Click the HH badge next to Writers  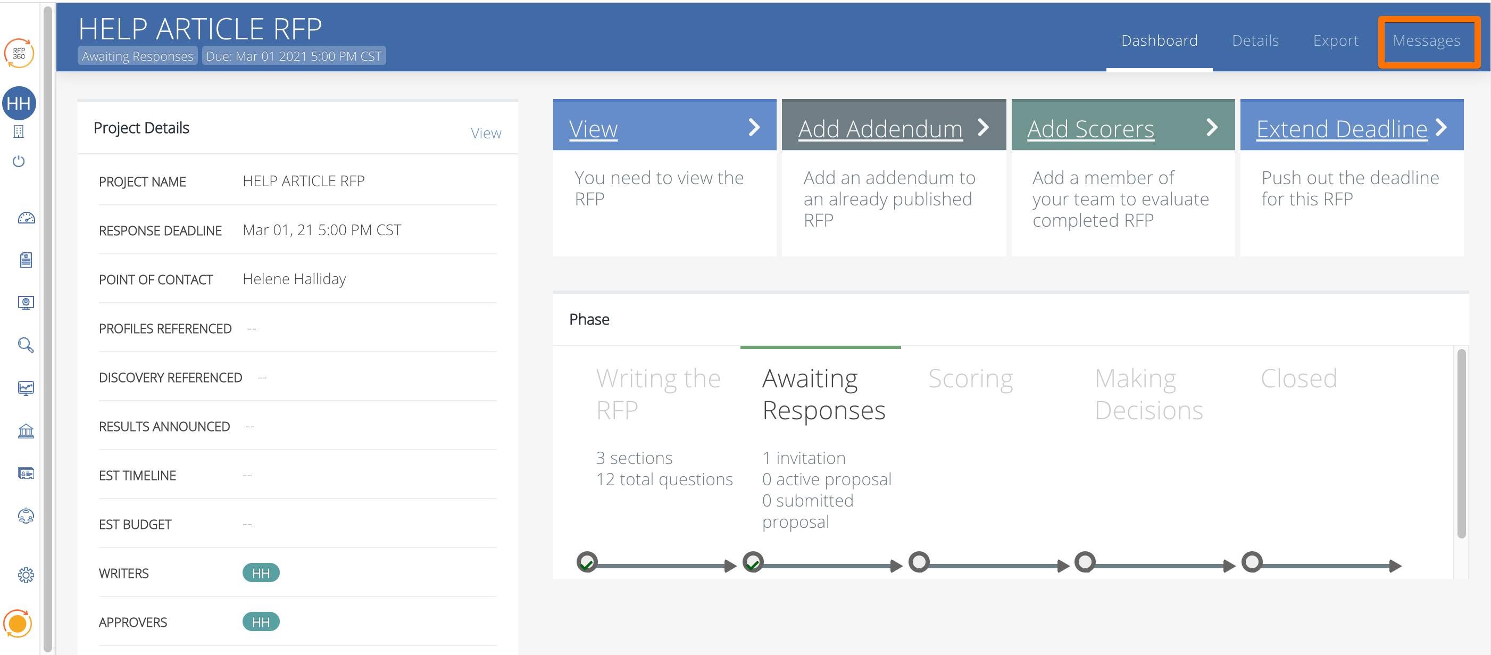pos(261,573)
